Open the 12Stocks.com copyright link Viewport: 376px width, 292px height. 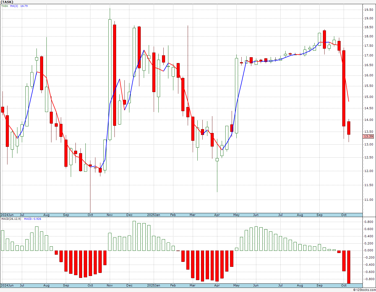364,290
